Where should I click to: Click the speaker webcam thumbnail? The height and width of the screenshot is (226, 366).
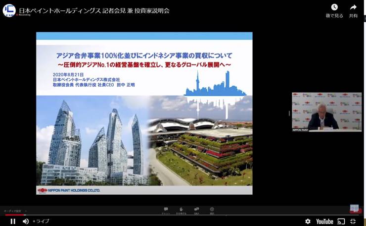coord(326,112)
